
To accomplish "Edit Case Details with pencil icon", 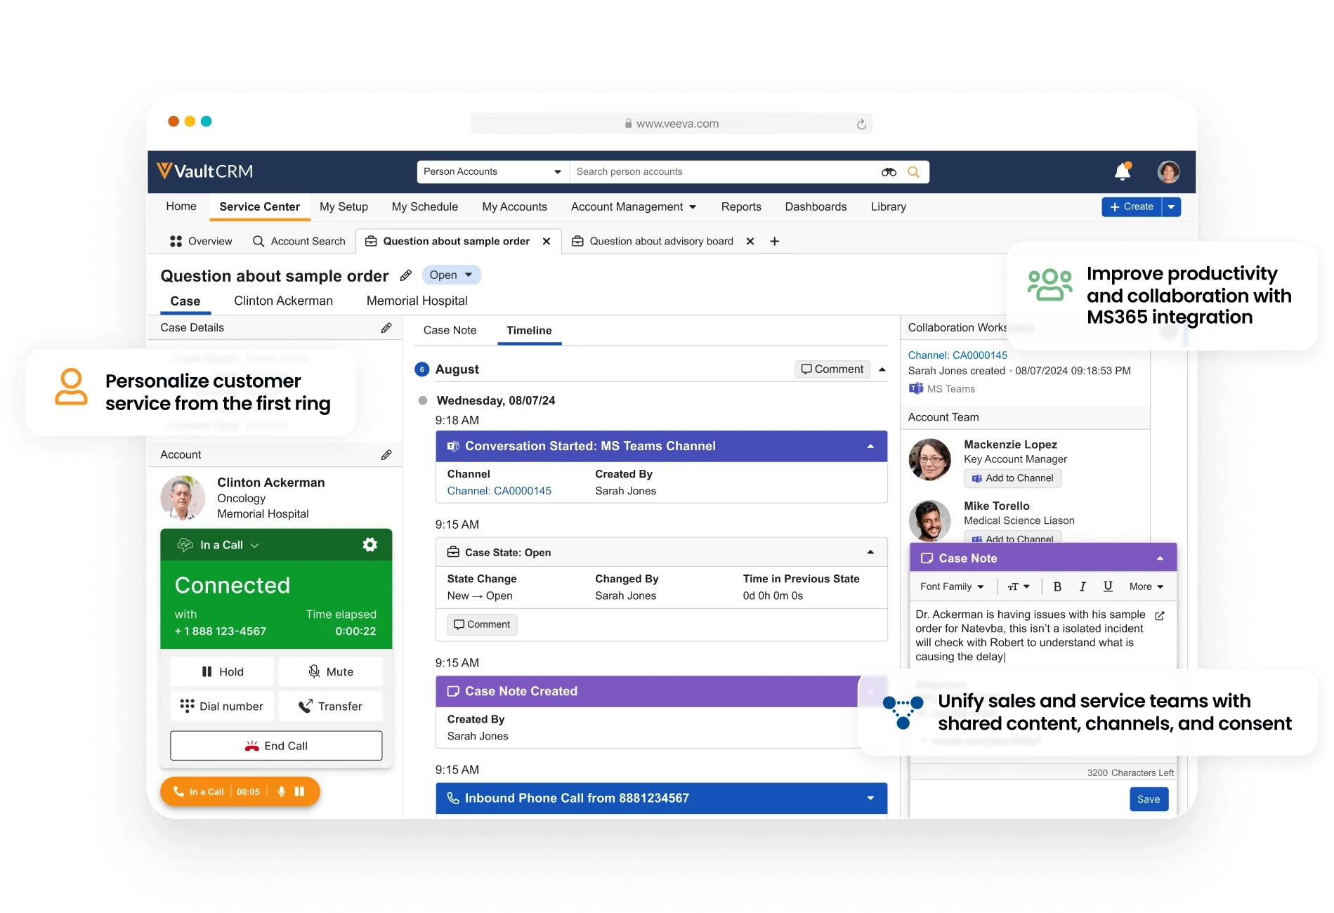I will click(386, 328).
